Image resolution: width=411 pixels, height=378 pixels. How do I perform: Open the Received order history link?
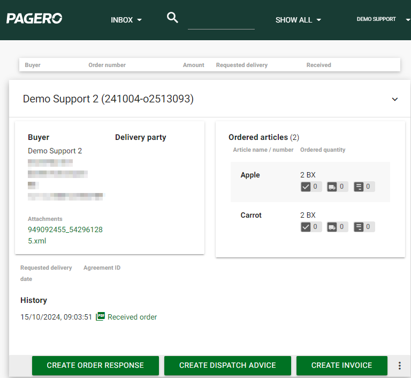coord(132,317)
